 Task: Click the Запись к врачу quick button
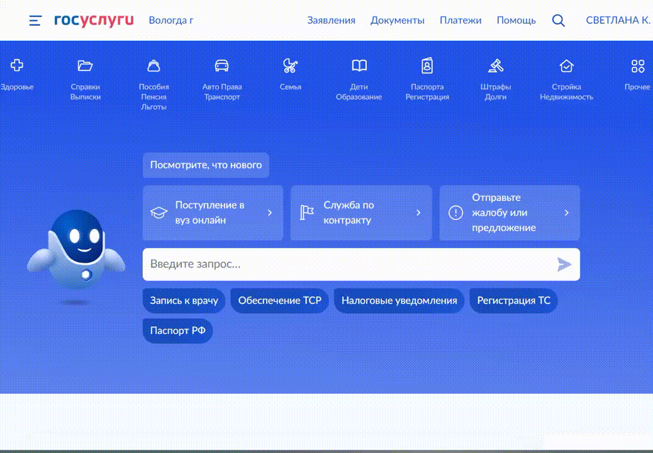click(184, 301)
